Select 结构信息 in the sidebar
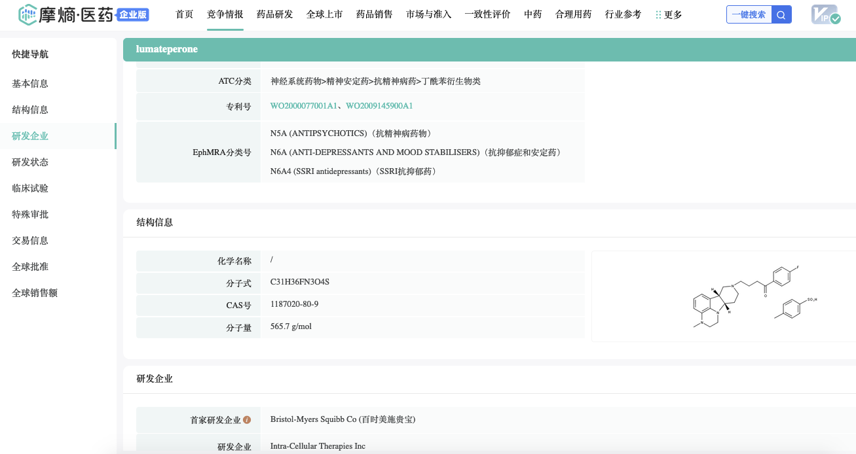 30,110
